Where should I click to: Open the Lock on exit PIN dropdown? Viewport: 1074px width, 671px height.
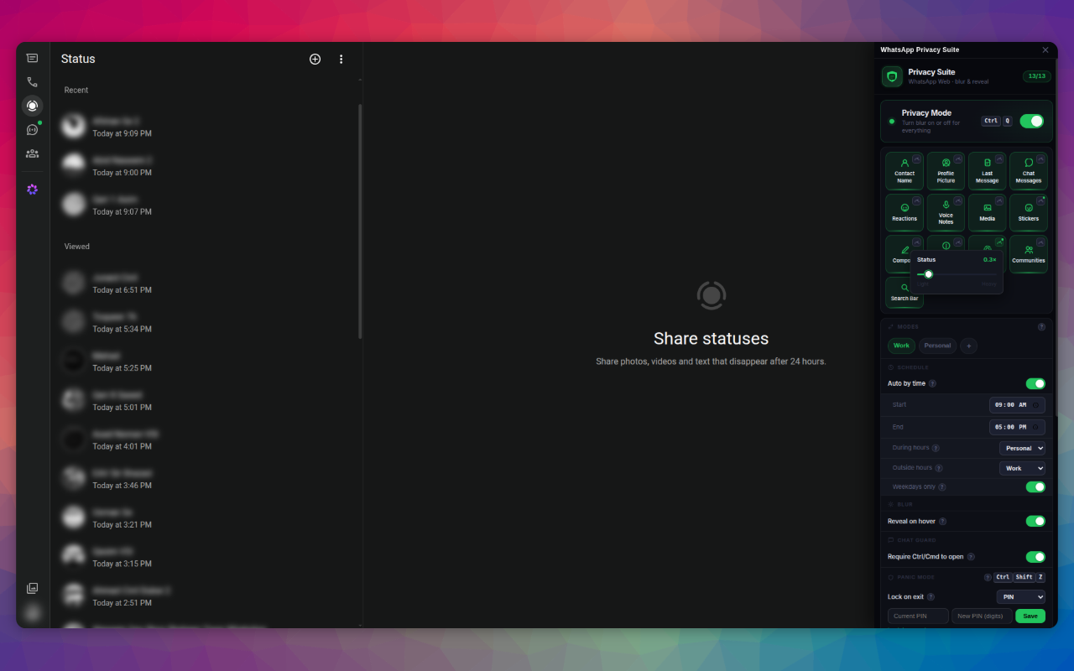(1021, 596)
